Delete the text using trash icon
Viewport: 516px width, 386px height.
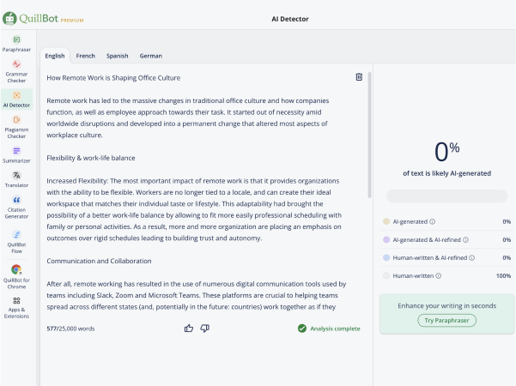pyautogui.click(x=359, y=77)
